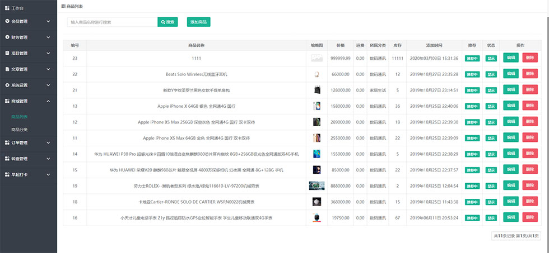Collapse the 商城管理 menu chevron

pyautogui.click(x=48, y=101)
